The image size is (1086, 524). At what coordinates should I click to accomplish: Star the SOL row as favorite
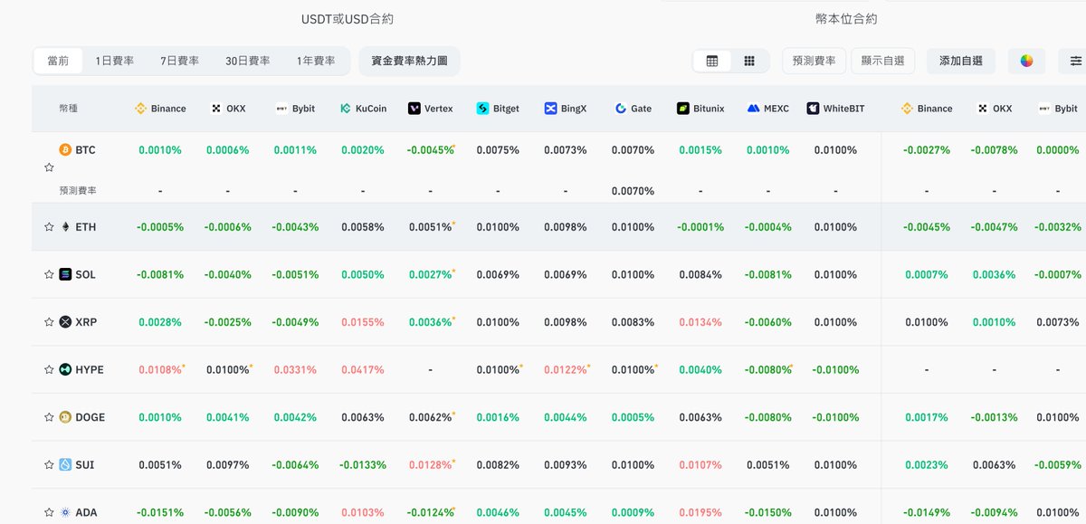tap(49, 274)
